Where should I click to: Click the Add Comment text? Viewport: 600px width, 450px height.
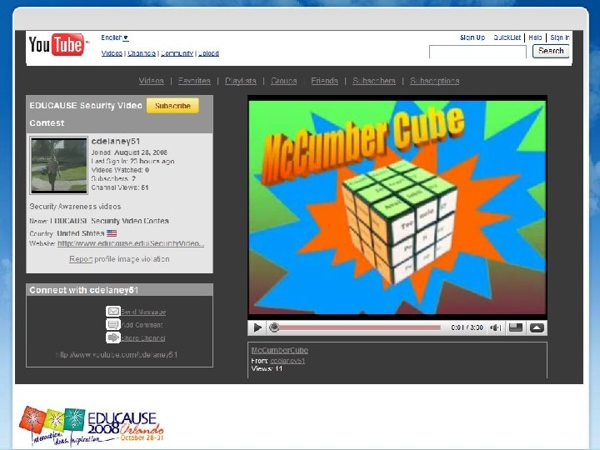coord(142,325)
